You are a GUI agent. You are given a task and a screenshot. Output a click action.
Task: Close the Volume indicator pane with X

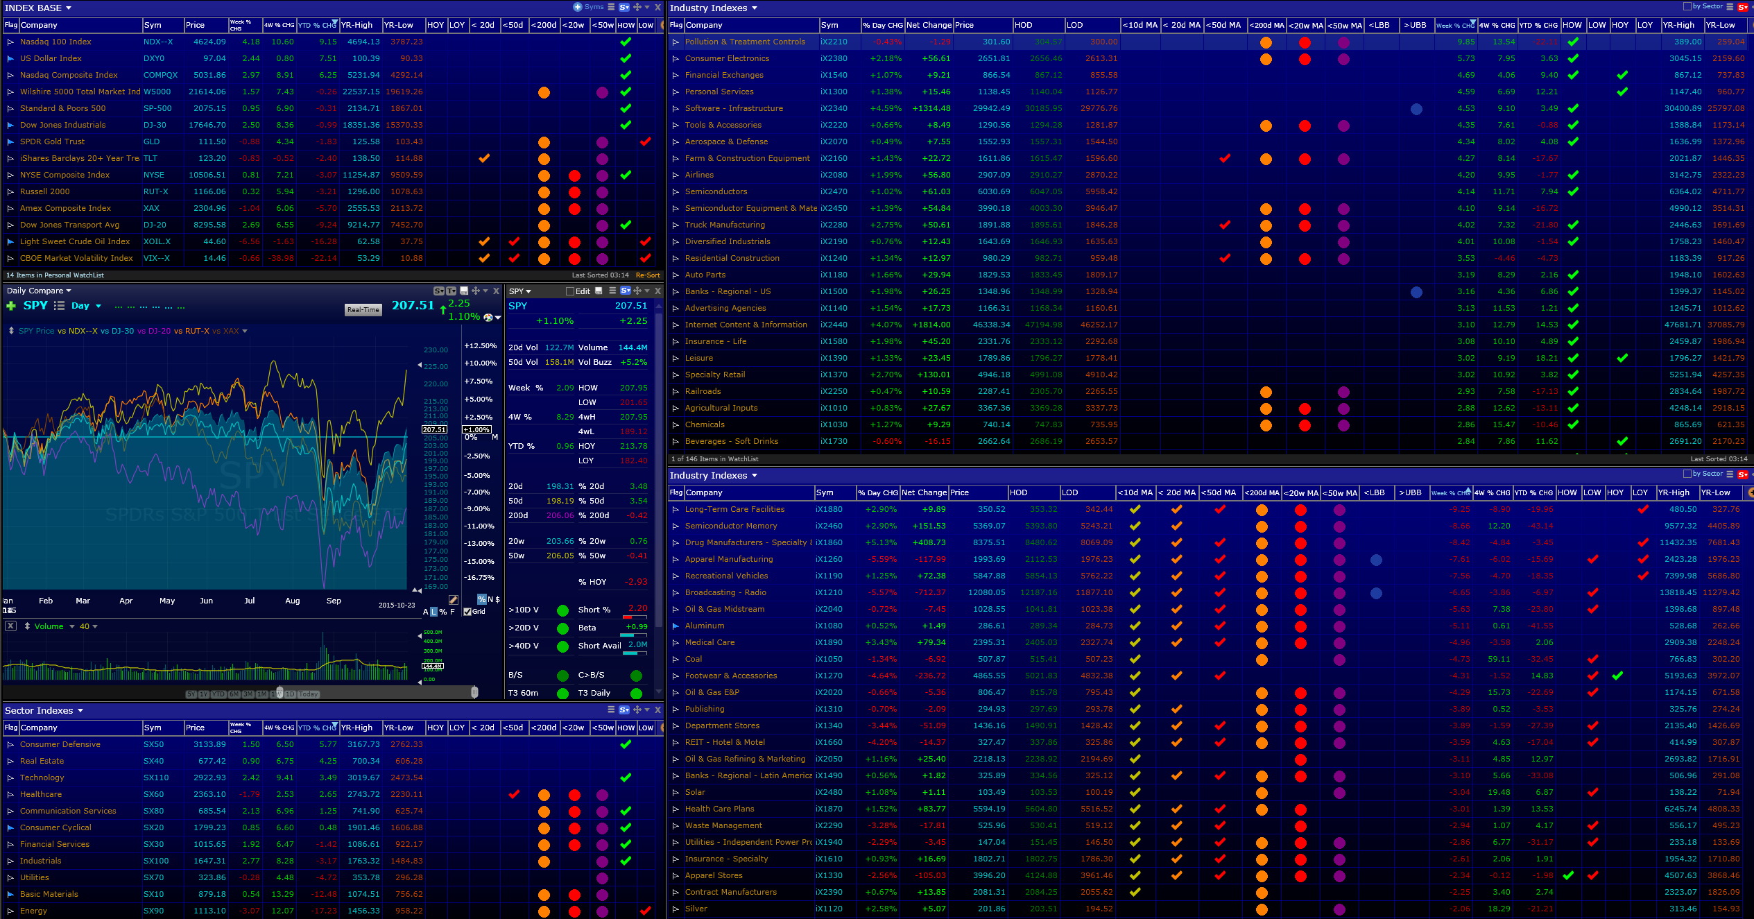[x=10, y=626]
